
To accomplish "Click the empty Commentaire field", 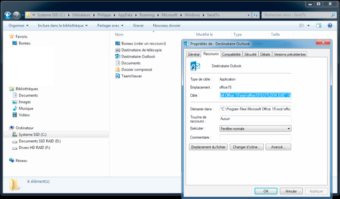I will (255, 137).
